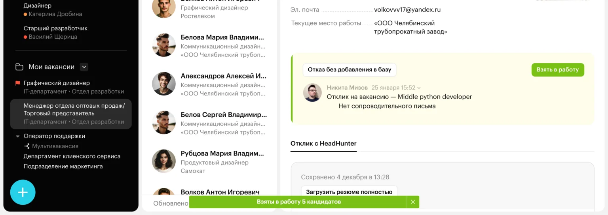608x215 pixels.
Task: Open Департамент клиенского сервиса item
Action: (x=72, y=156)
